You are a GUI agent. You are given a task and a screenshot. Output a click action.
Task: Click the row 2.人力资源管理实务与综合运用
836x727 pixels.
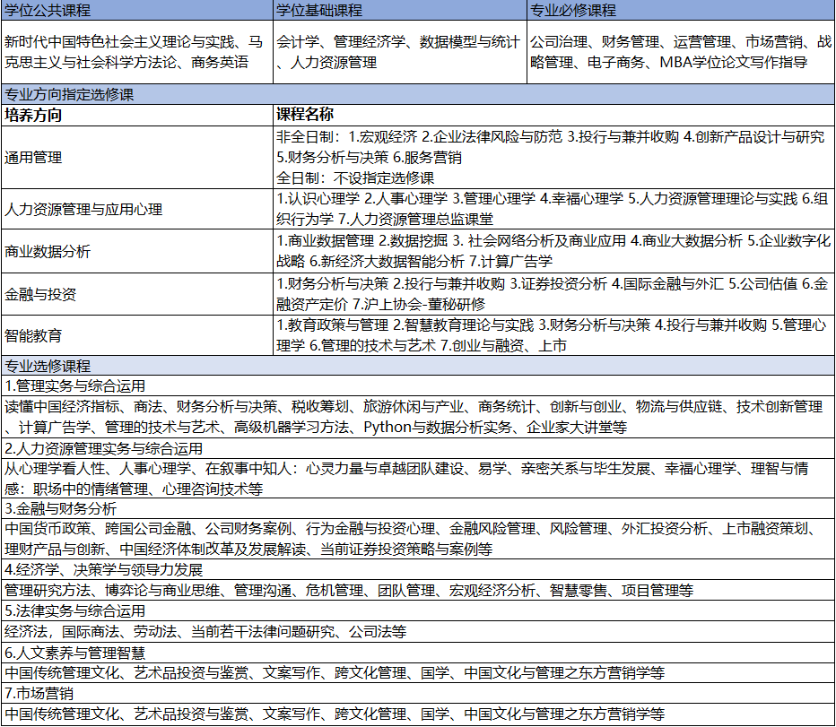click(x=418, y=448)
